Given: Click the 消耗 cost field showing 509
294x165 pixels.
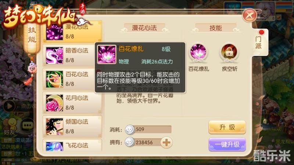Looking at the screenshot, I should (148, 129).
